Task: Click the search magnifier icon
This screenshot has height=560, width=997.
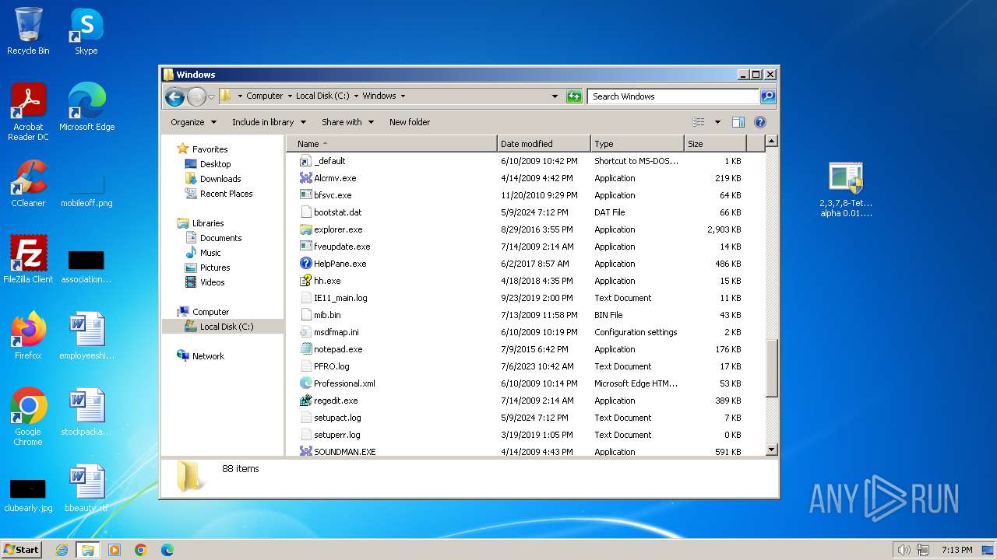Action: (x=768, y=96)
